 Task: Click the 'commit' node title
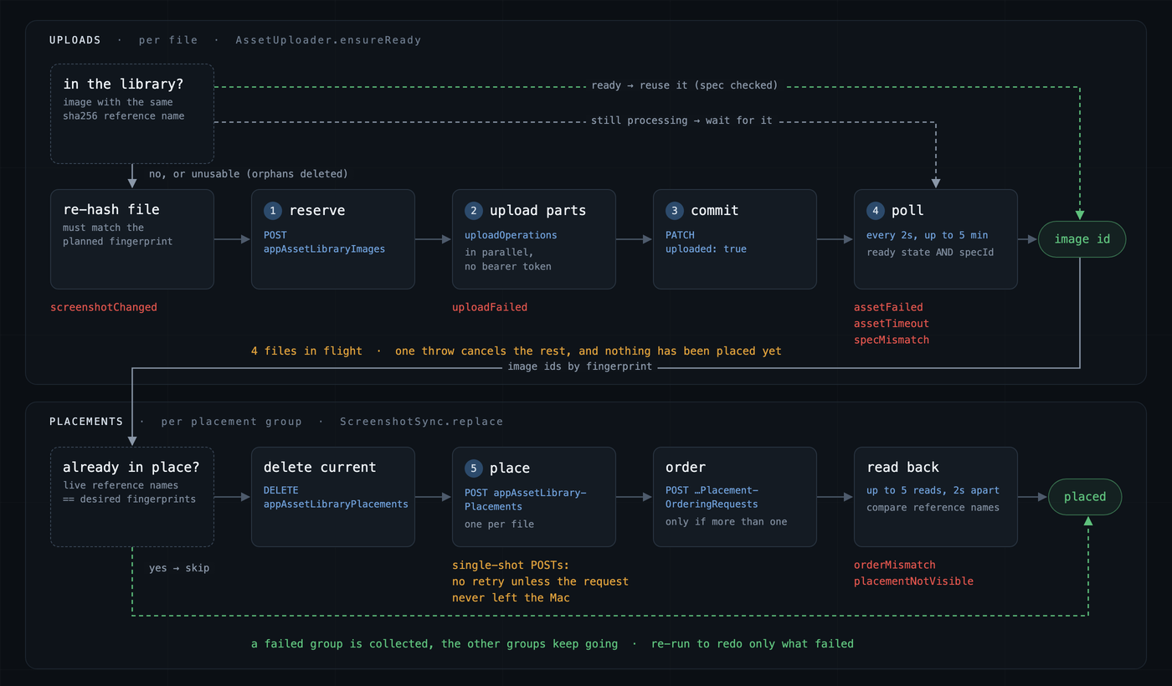coord(715,211)
